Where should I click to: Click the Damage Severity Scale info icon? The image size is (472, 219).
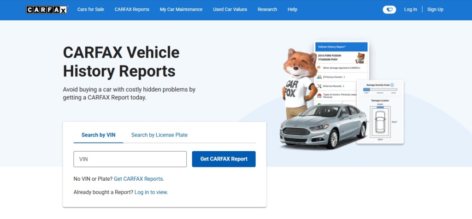[x=392, y=85]
